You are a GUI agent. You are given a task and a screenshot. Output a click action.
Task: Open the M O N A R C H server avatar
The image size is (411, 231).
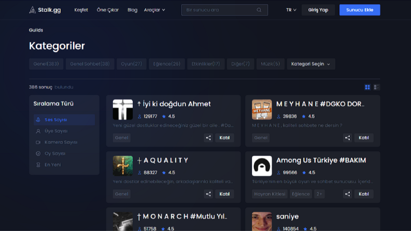(x=123, y=222)
